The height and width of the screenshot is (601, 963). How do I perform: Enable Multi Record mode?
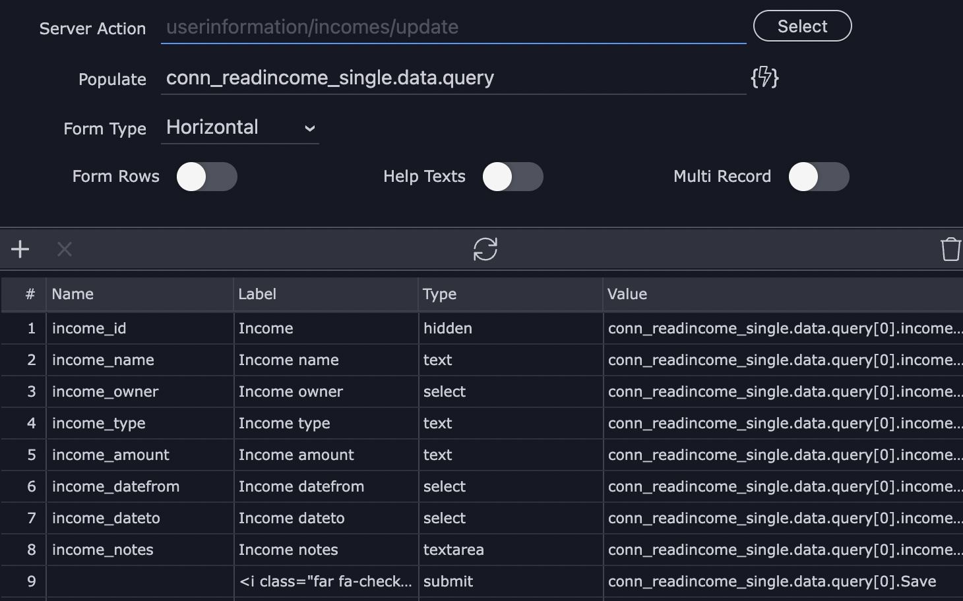click(x=819, y=177)
